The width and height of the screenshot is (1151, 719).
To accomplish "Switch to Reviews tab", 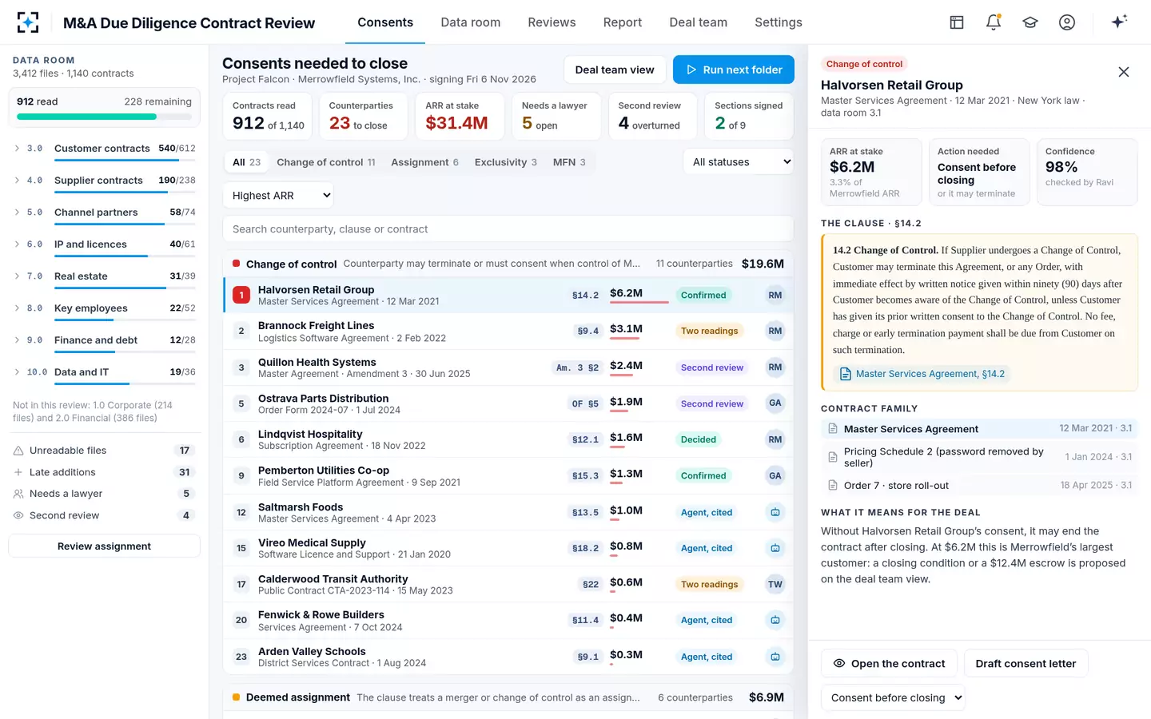I will (552, 22).
